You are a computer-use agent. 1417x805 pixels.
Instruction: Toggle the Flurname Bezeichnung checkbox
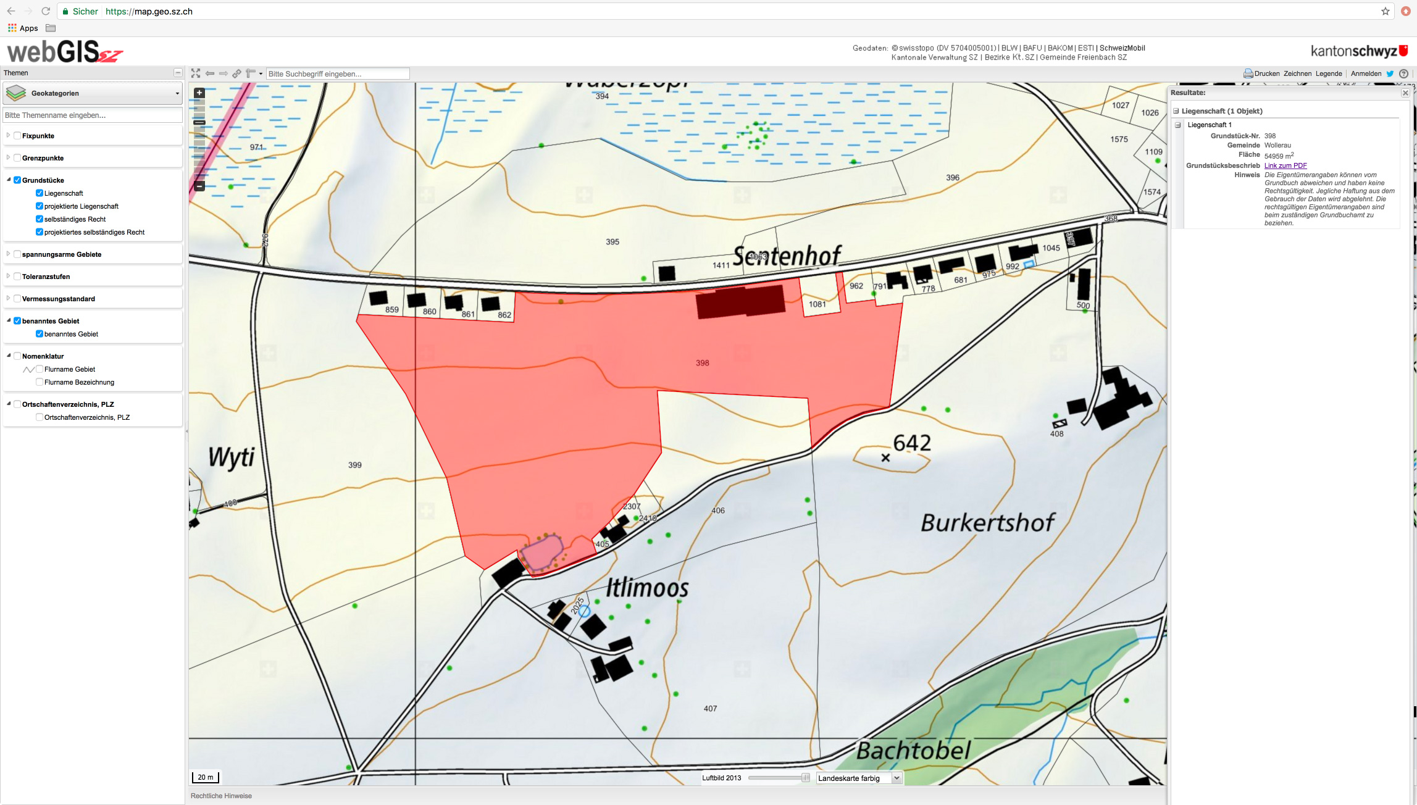point(40,382)
